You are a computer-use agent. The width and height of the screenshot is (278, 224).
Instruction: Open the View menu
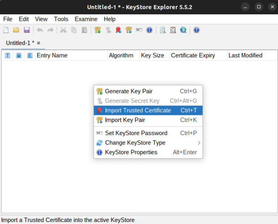(41, 19)
